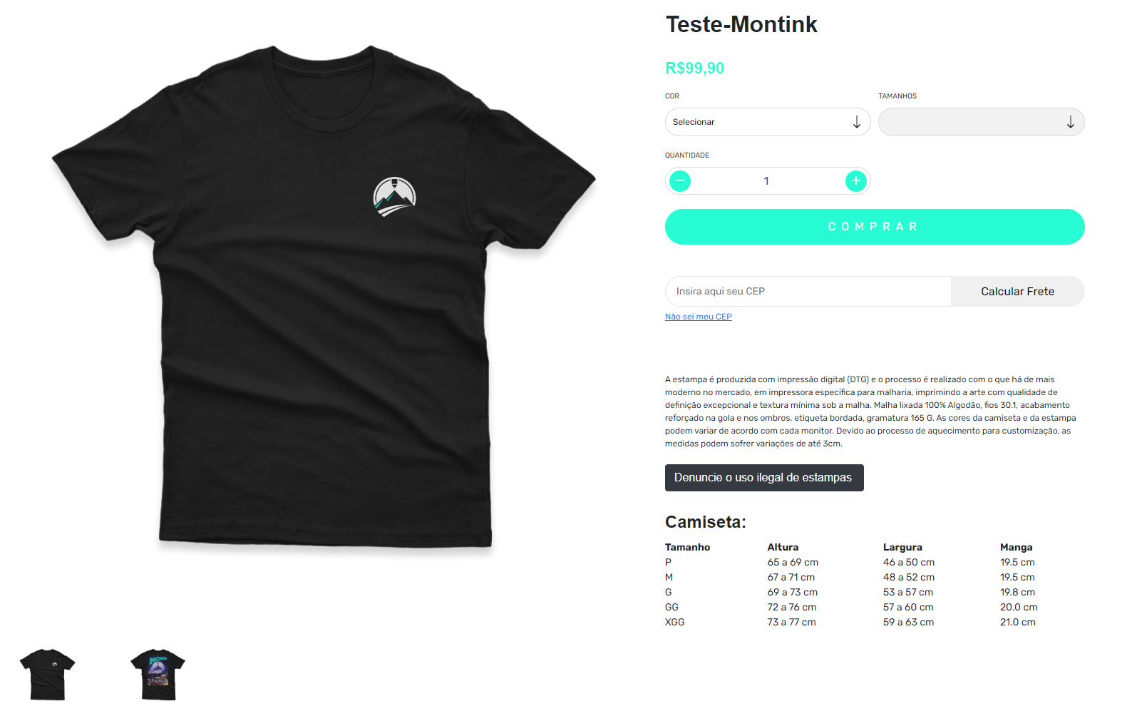Click the Tamanho column header in size table
This screenshot has width=1132, height=716.
click(687, 547)
